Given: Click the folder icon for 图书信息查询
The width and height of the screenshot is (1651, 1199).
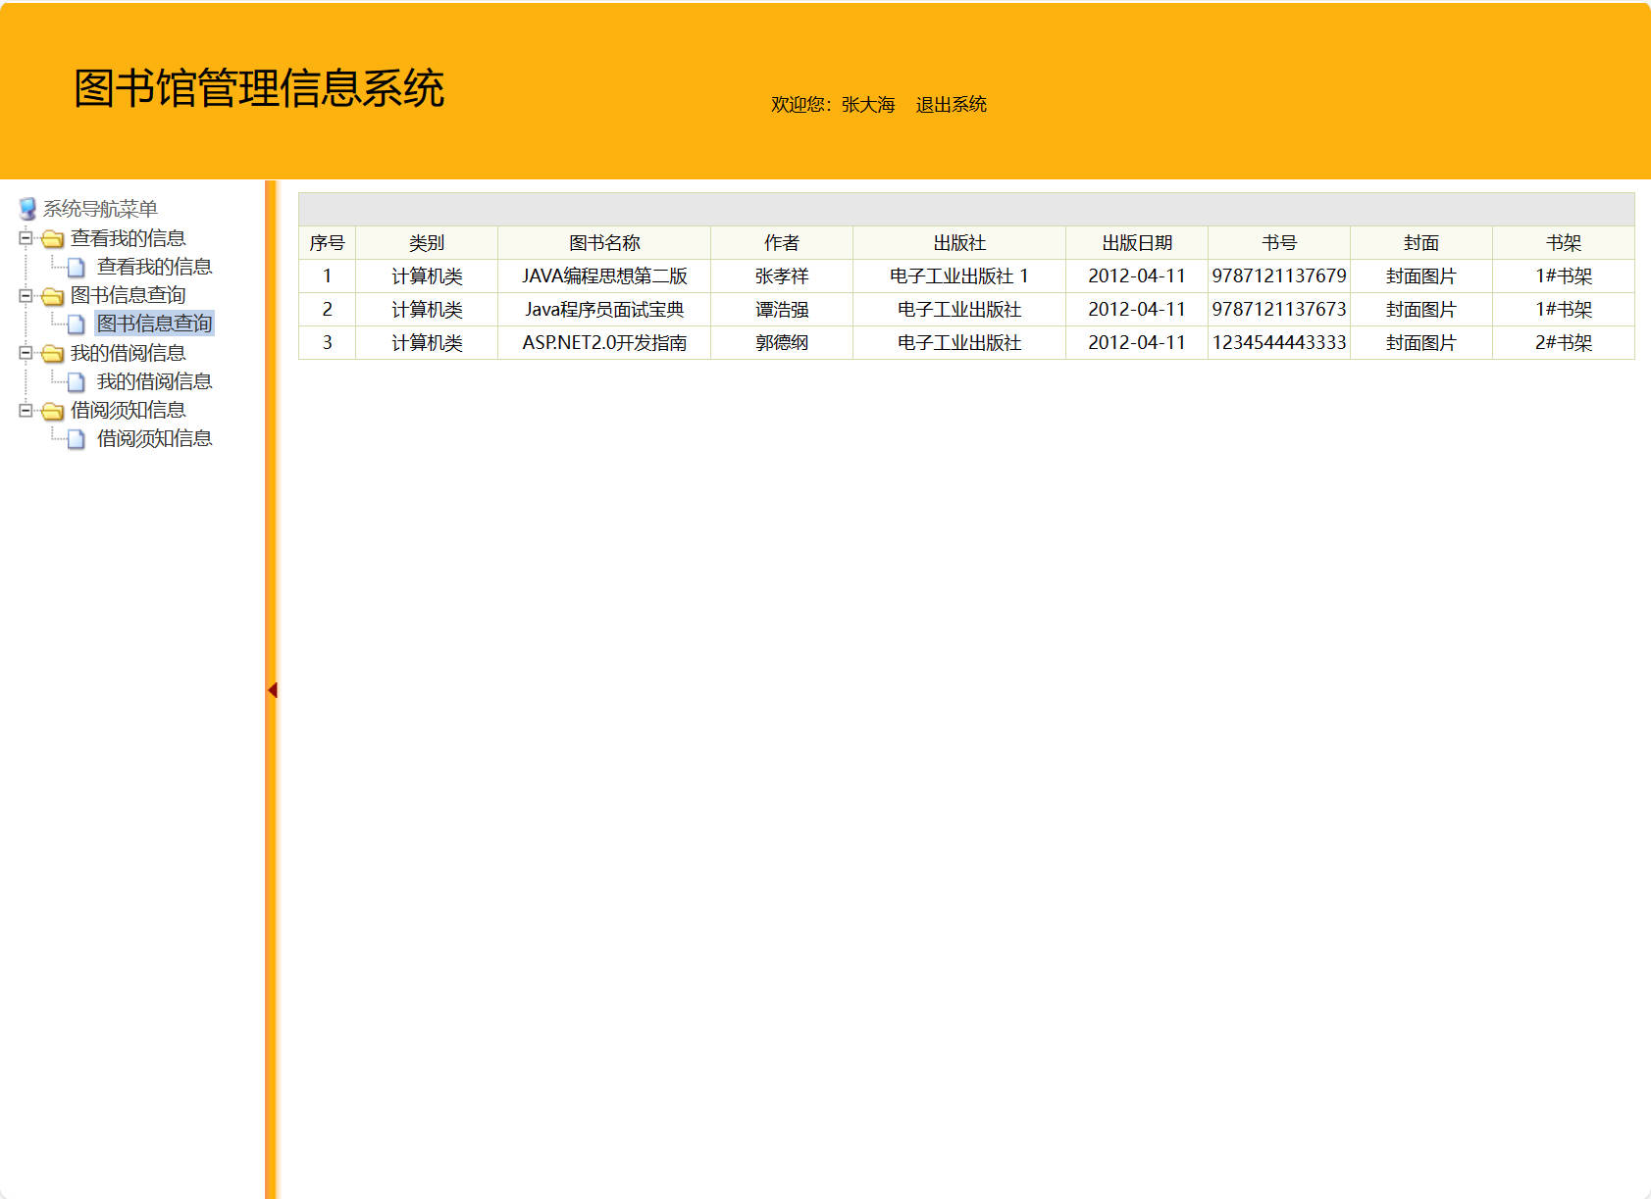Looking at the screenshot, I should click(54, 295).
